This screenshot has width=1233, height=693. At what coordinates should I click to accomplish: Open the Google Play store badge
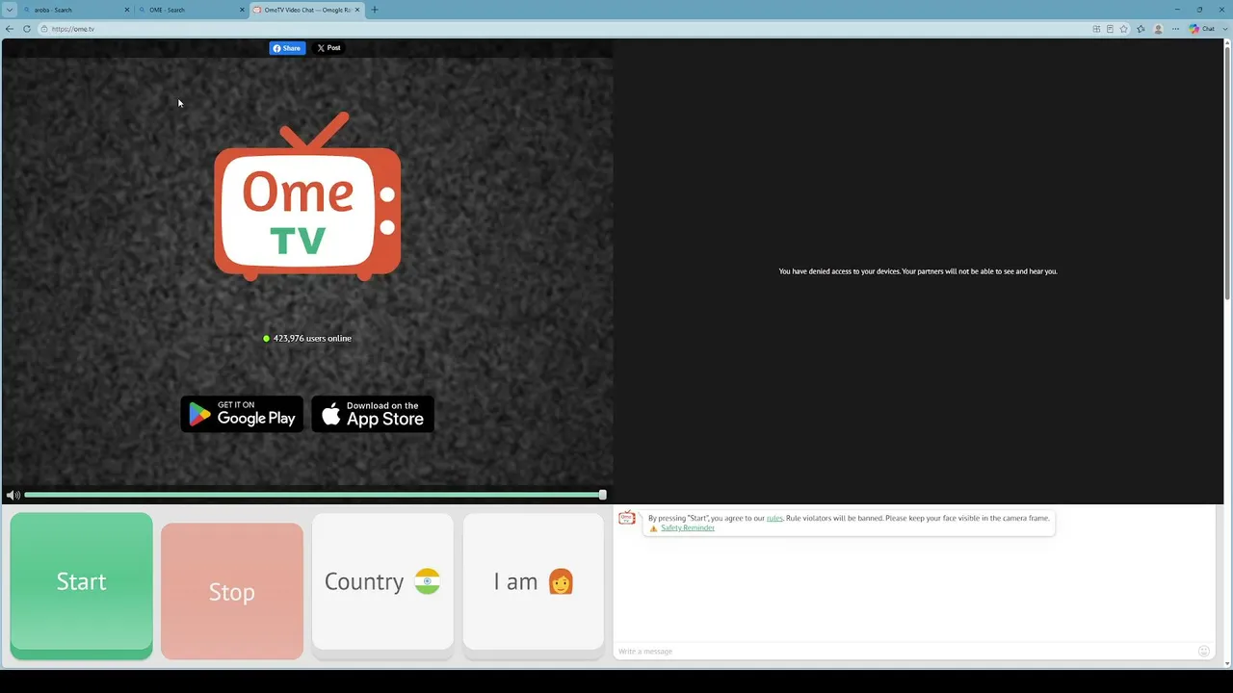click(x=242, y=414)
